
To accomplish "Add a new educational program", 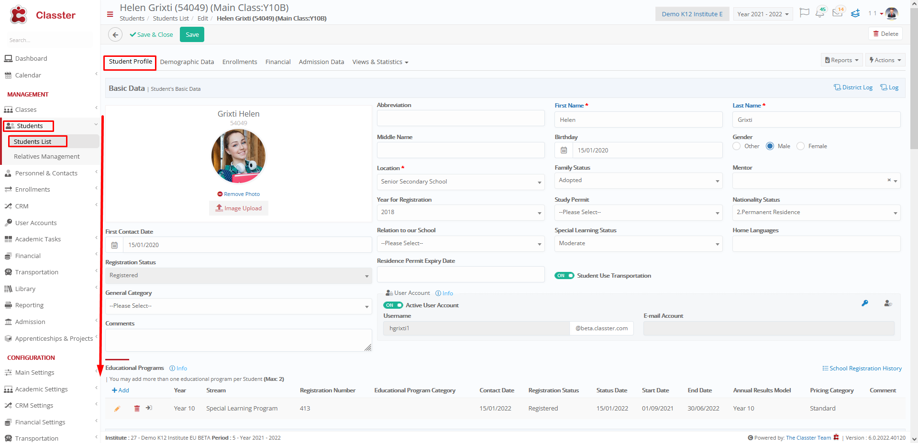I will pos(121,390).
